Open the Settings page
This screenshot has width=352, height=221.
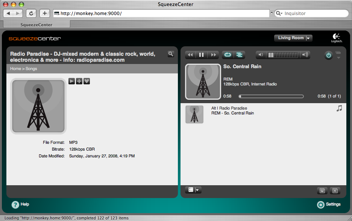click(329, 204)
